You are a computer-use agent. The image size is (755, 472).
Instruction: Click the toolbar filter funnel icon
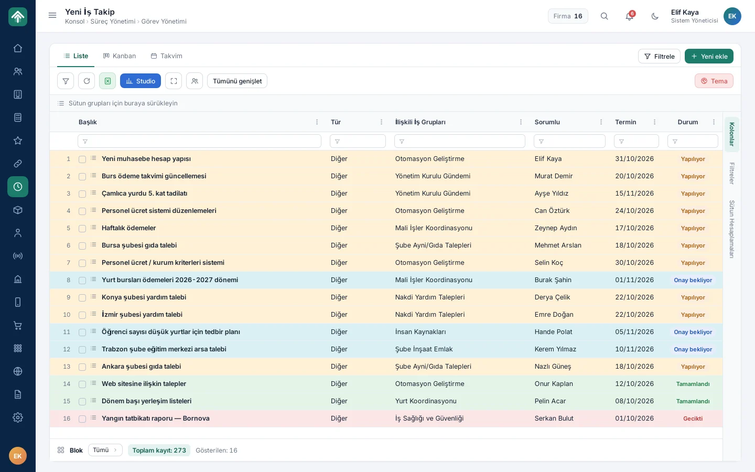pyautogui.click(x=66, y=81)
